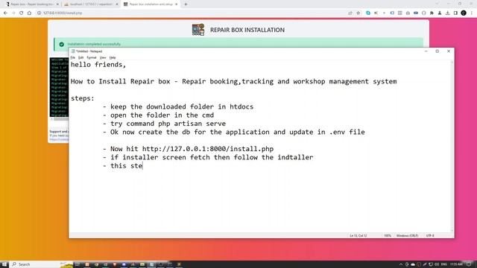Click the 100% zoom status bar entry
The image size is (477, 268).
click(x=388, y=235)
